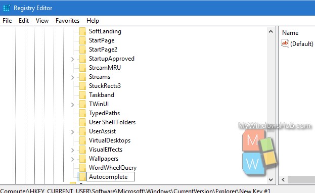Click the Taskband folder icon
The width and height of the screenshot is (315, 193).
[82, 95]
